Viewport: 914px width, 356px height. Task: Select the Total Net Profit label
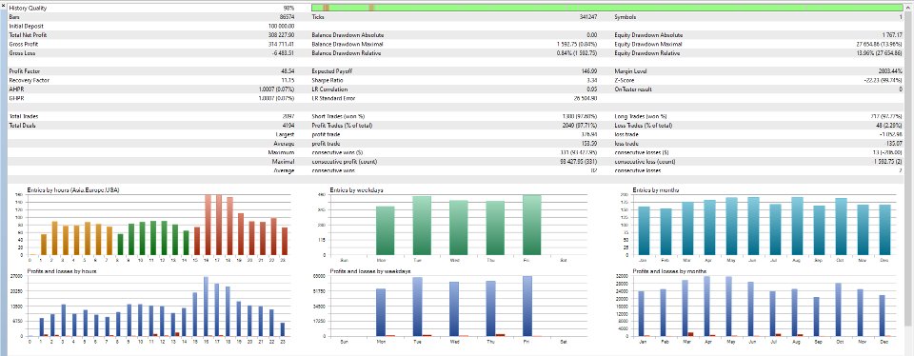click(28, 35)
